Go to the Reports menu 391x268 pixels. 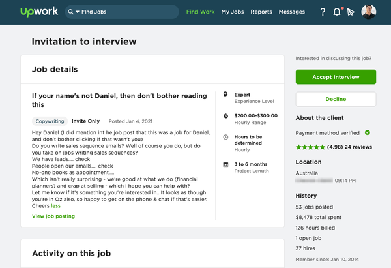pyautogui.click(x=261, y=12)
